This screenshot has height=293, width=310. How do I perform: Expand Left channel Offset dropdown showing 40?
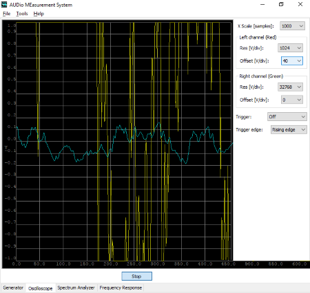click(292, 61)
